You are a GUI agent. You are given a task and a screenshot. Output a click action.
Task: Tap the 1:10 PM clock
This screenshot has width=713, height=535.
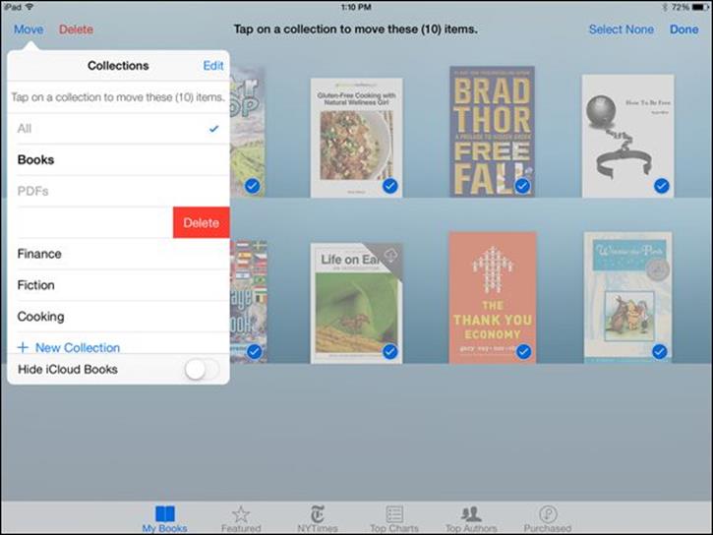356,7
